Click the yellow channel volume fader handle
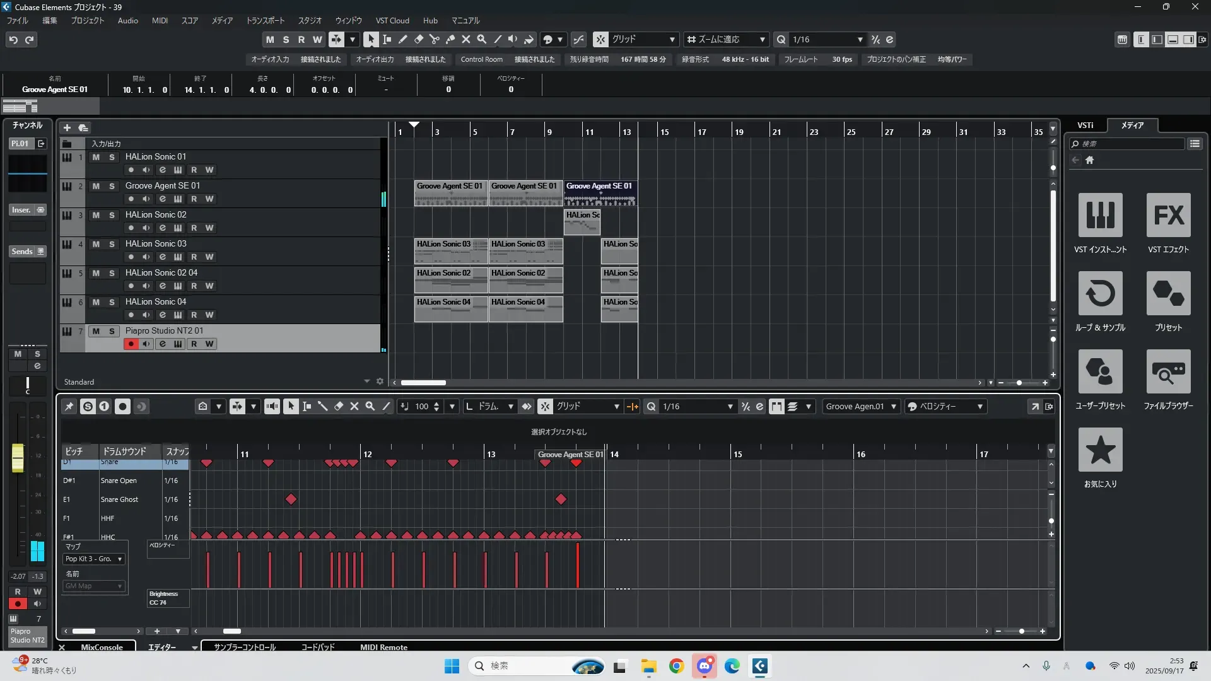 [18, 458]
